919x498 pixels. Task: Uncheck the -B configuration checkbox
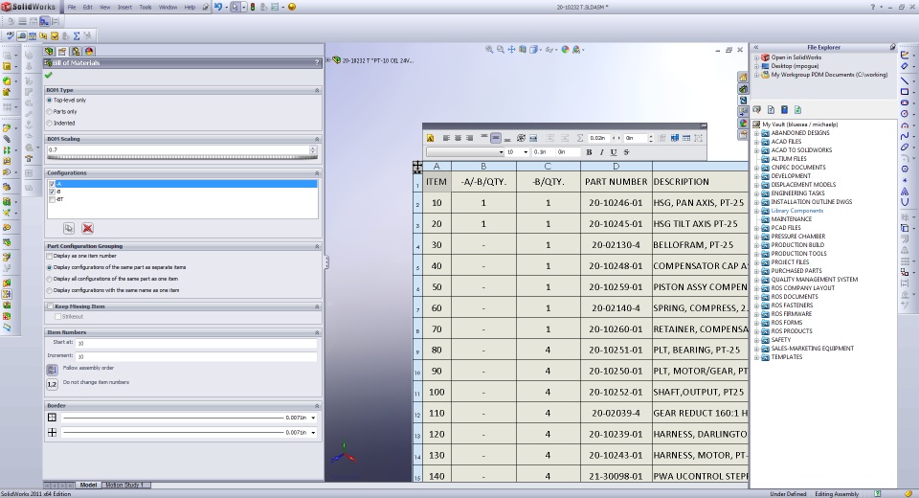52,192
